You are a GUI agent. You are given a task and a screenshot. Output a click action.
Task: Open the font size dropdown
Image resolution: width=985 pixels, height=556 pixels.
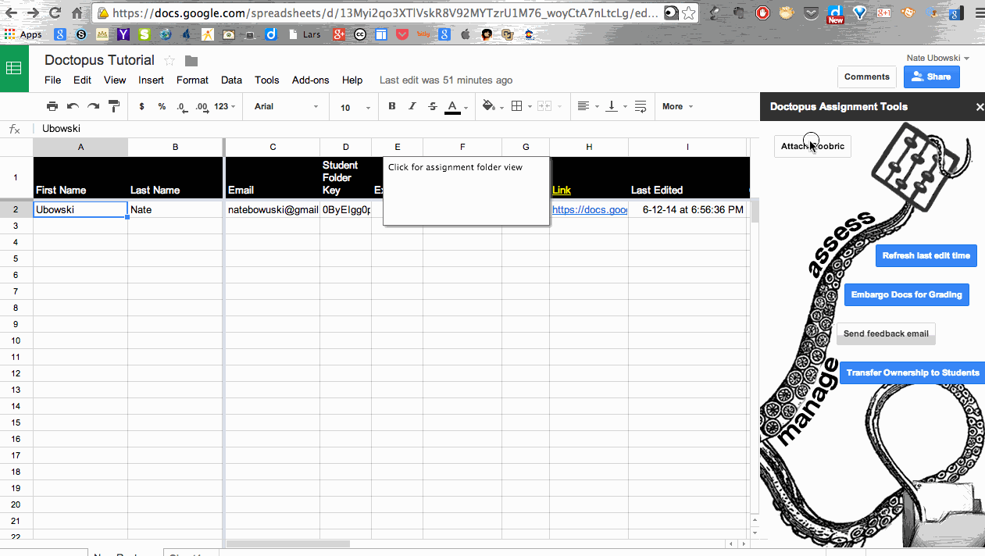355,107
